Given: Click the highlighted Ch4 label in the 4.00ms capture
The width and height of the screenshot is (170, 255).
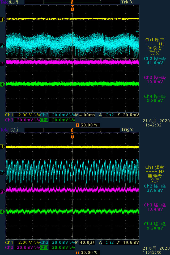Looking at the screenshot, I should [x=44, y=120].
